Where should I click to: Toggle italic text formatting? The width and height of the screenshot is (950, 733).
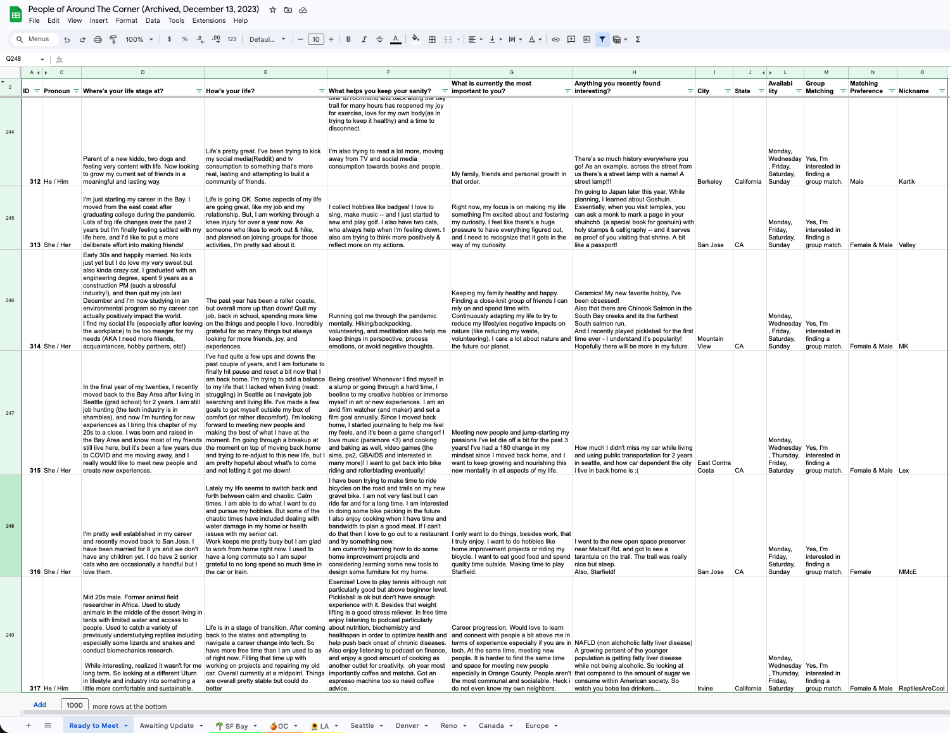364,39
